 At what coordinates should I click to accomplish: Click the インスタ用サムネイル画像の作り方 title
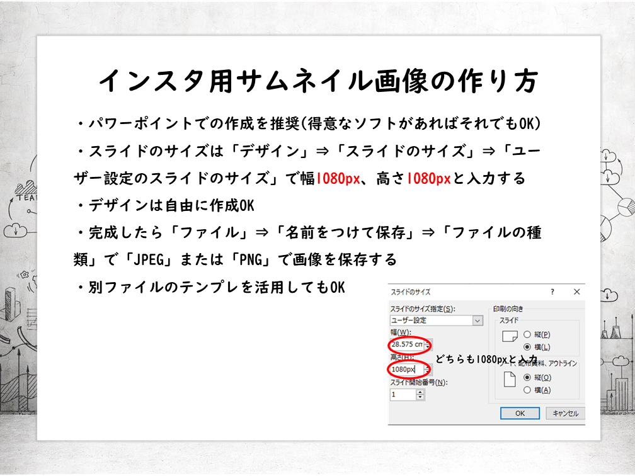pyautogui.click(x=318, y=81)
